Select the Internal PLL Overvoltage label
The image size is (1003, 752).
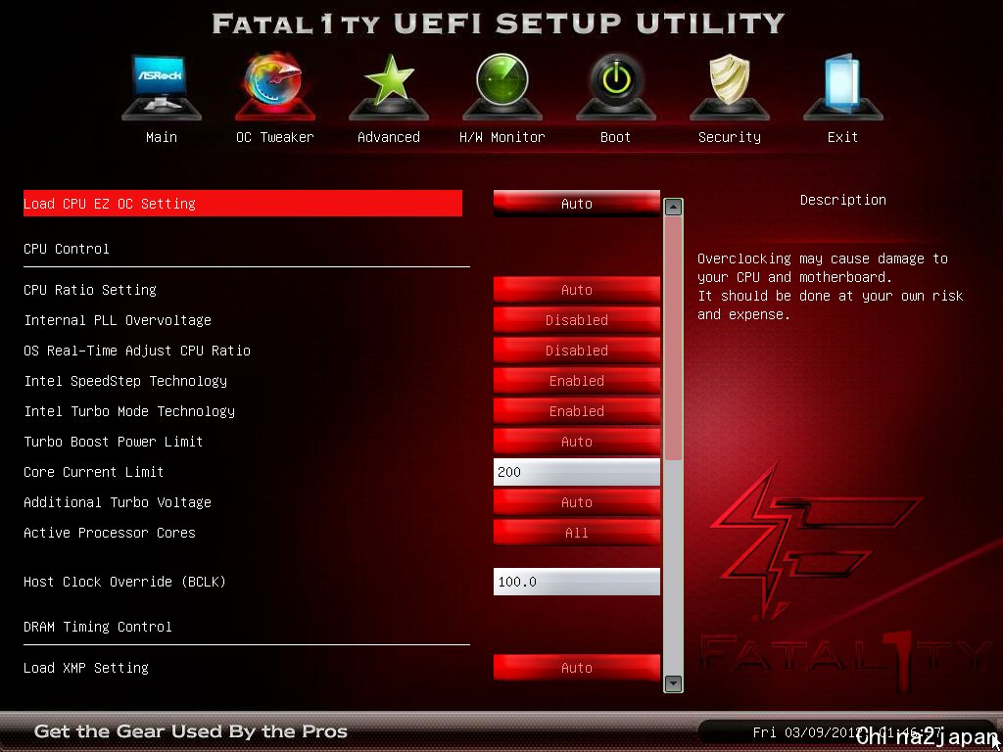tap(118, 320)
